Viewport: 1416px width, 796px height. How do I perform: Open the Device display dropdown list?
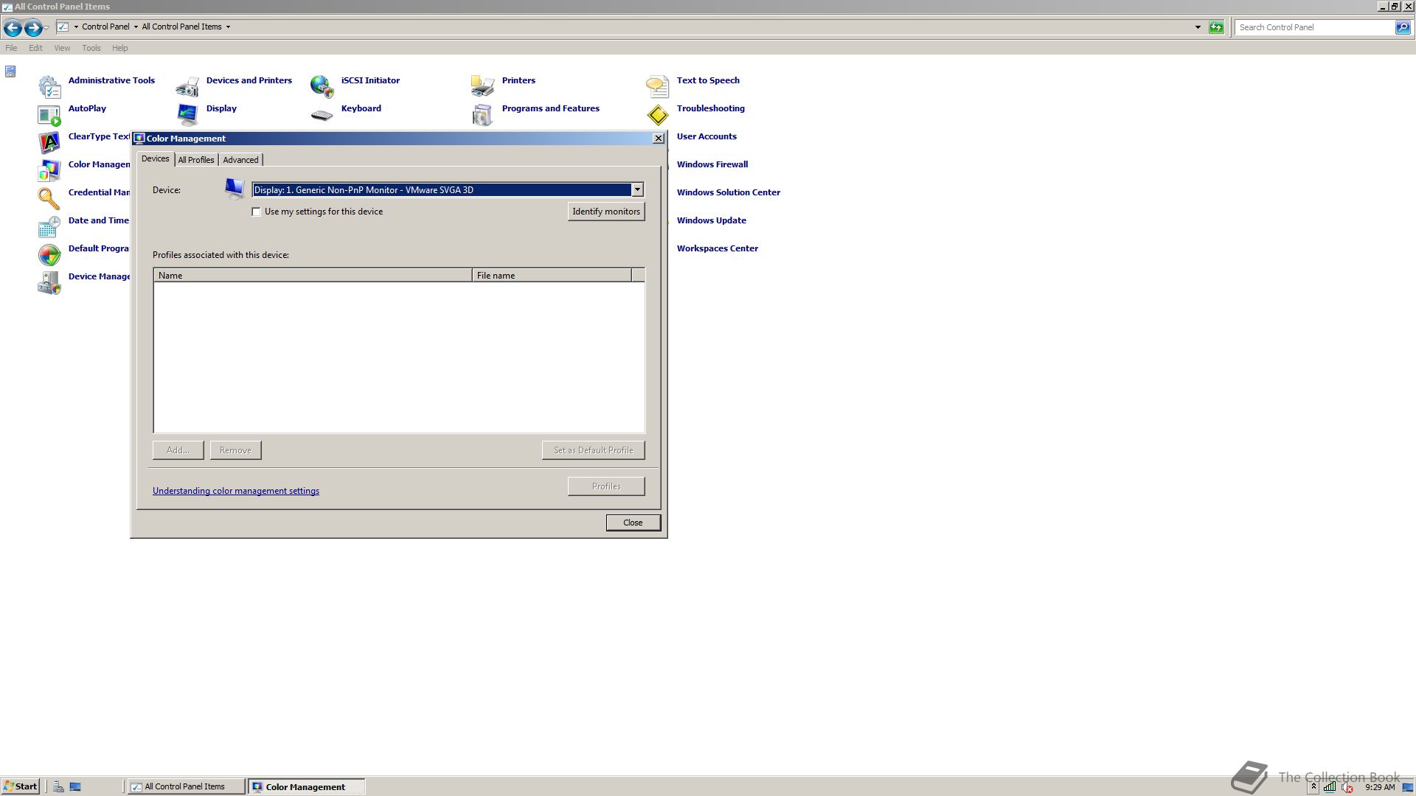[x=637, y=190]
